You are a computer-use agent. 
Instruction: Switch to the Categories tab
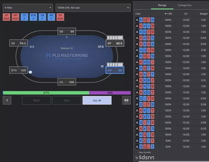coord(185,5)
